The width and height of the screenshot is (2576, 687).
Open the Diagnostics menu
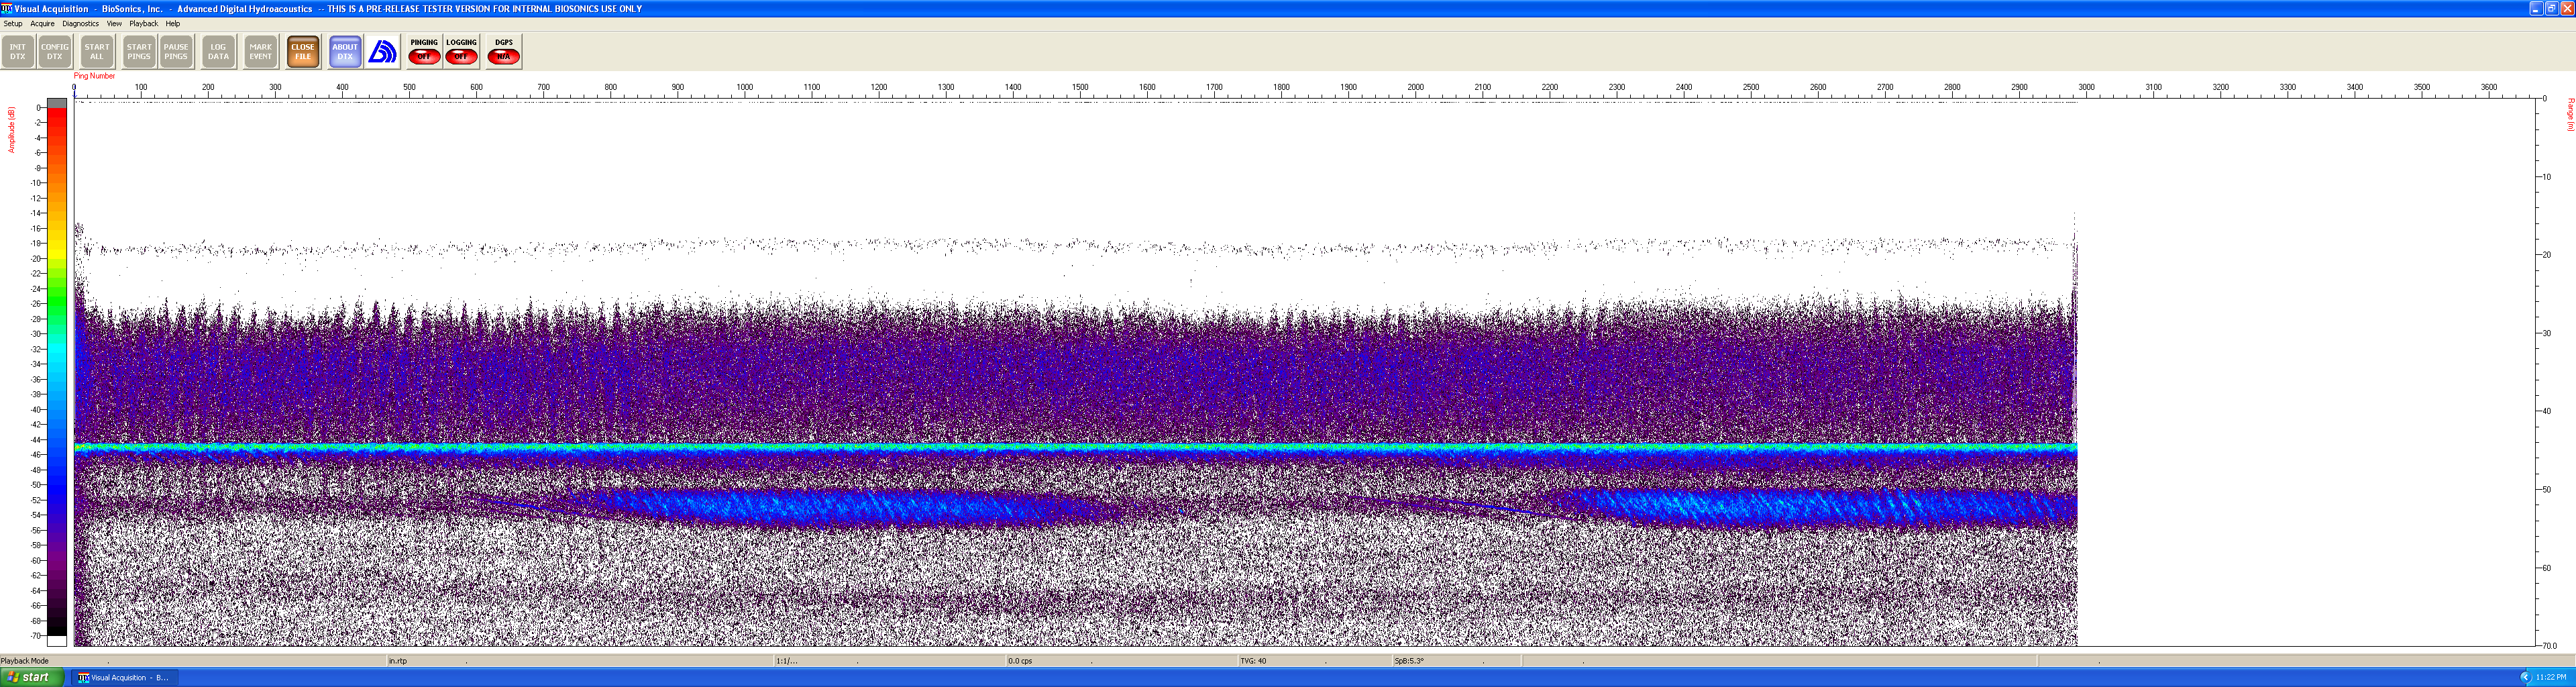tap(80, 23)
